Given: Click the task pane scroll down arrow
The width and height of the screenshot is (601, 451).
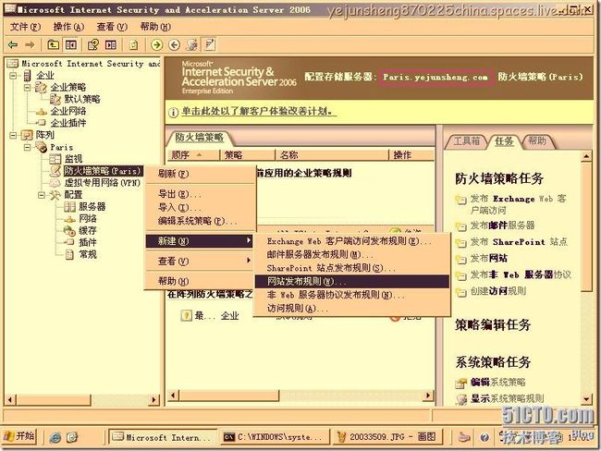Looking at the screenshot, I should point(586,399).
